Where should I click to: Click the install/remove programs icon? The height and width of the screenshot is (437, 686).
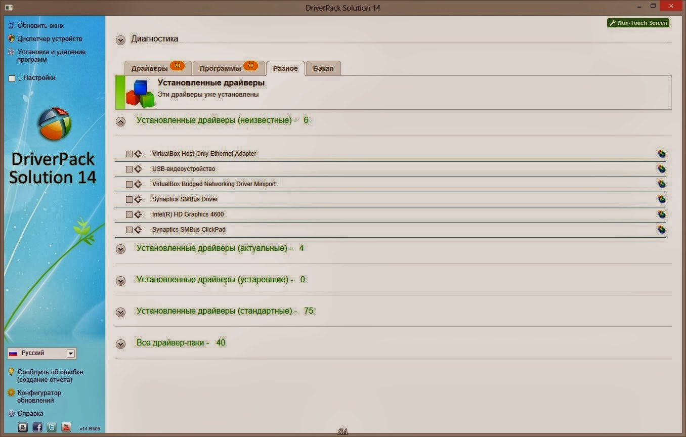11,52
